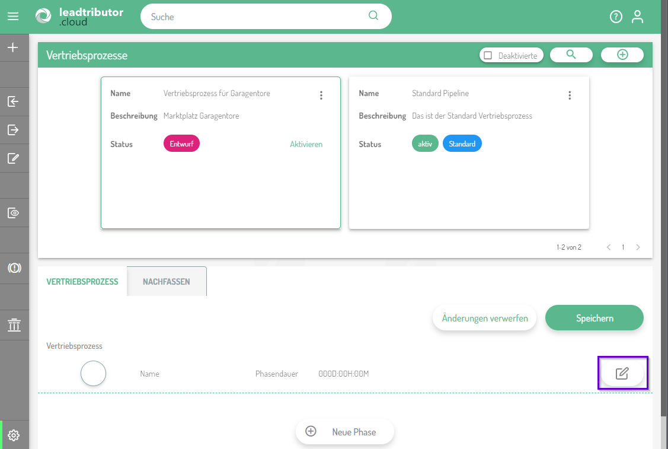Go to next page of Vertriebsprozesse
The image size is (668, 449).
click(x=638, y=247)
